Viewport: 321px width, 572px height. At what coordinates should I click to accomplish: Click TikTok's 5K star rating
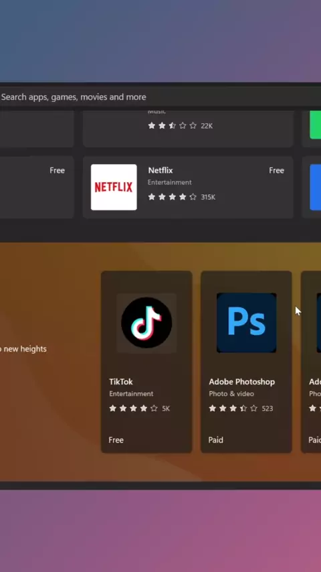(140, 409)
